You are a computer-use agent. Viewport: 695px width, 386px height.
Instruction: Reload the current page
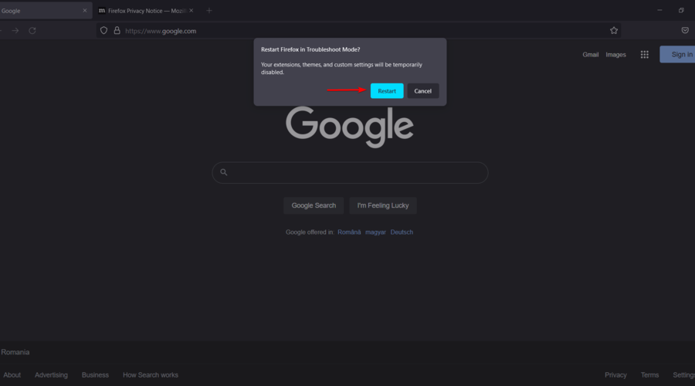tap(32, 31)
